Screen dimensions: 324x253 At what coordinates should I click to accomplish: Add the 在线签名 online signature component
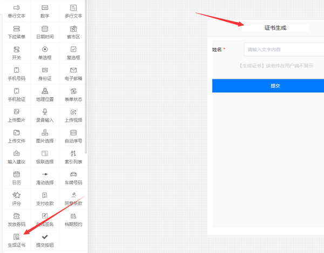coord(45,220)
